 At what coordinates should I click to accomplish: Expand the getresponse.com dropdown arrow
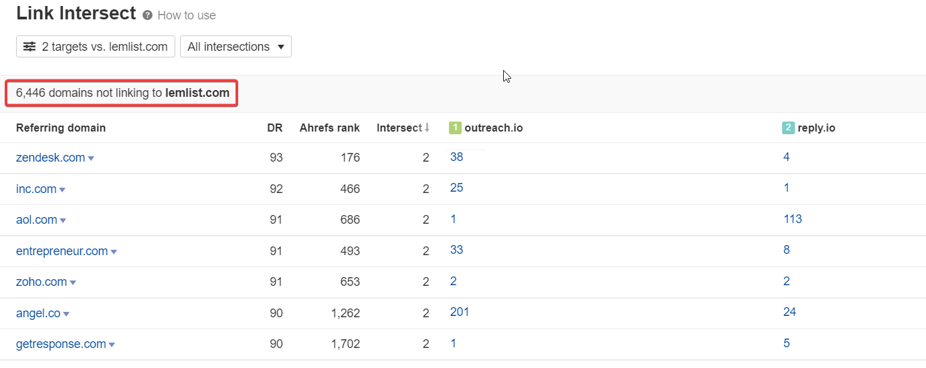[112, 345]
